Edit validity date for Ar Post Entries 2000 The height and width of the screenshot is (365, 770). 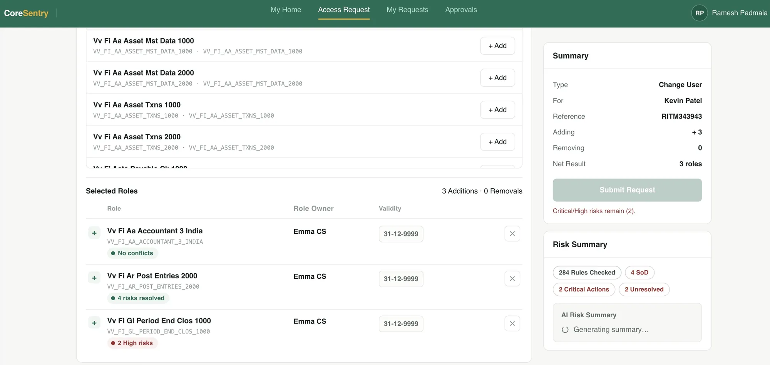(x=401, y=279)
